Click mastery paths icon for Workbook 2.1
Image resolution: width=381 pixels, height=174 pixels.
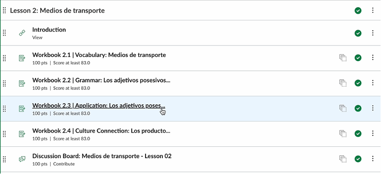tap(343, 58)
